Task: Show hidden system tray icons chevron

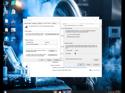Action: pyautogui.click(x=107, y=92)
